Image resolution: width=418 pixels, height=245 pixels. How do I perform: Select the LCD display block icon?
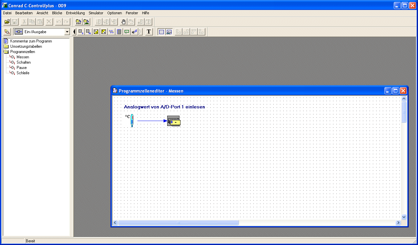click(127, 32)
